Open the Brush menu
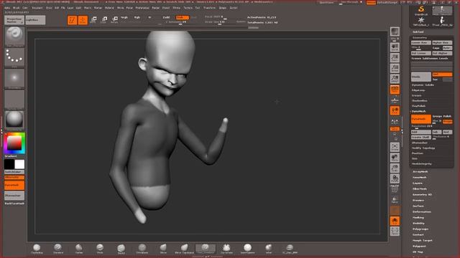The width and height of the screenshot is (460, 258). pos(16,8)
